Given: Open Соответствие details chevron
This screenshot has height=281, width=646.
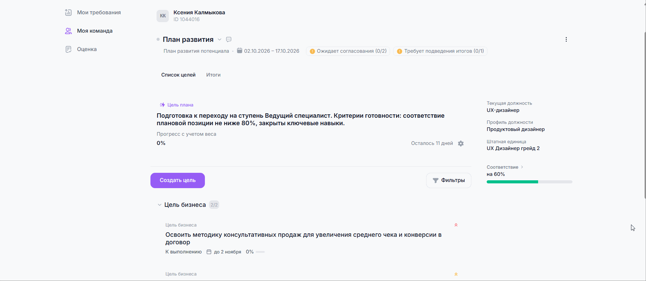Looking at the screenshot, I should [x=522, y=167].
